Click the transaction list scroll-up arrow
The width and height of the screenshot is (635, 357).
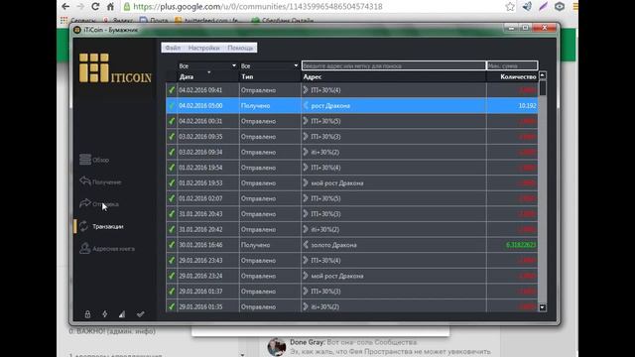click(x=543, y=75)
